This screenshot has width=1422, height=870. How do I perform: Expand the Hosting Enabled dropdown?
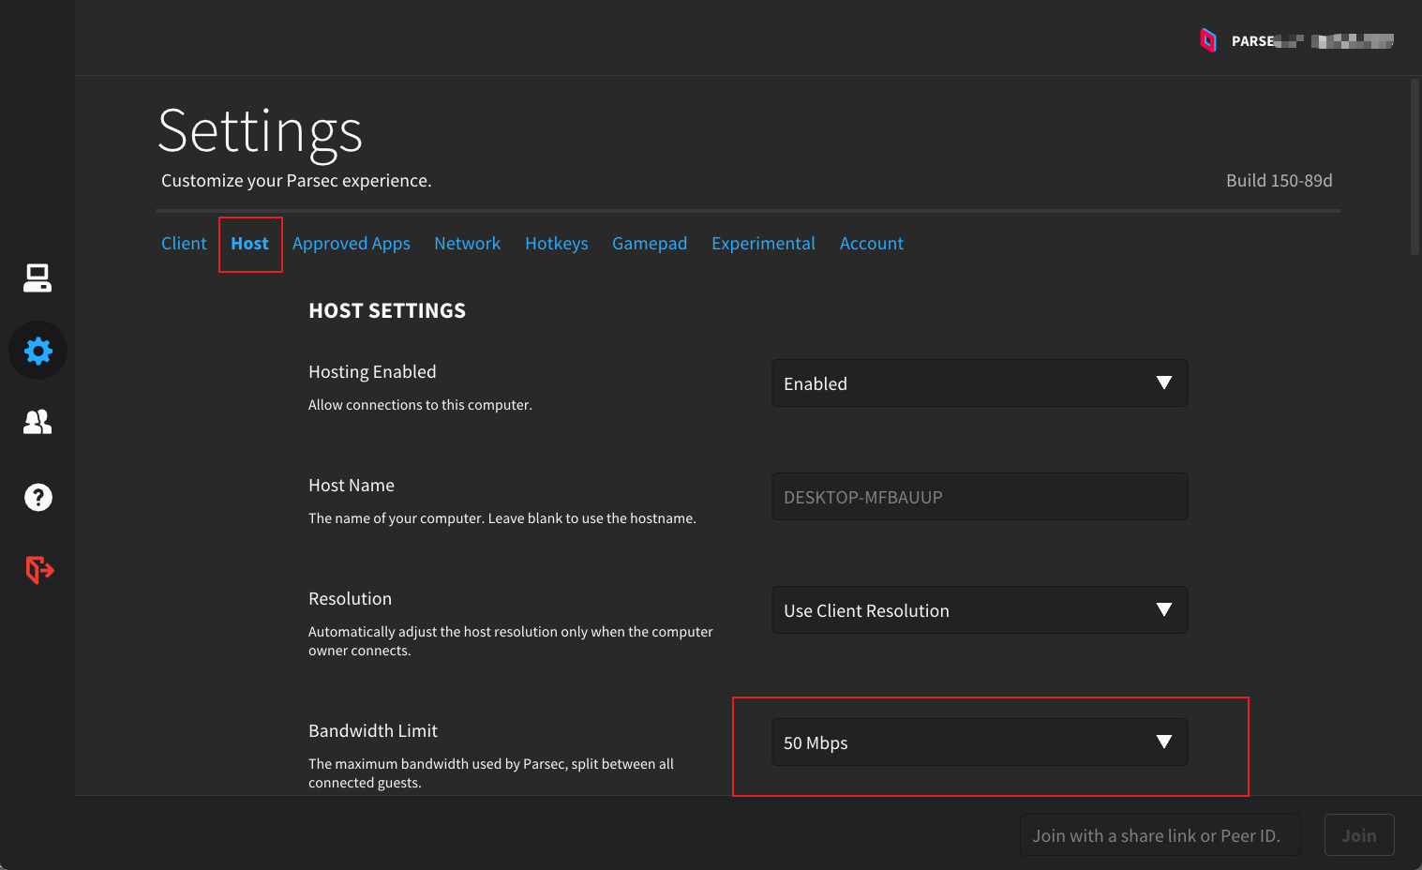[979, 383]
